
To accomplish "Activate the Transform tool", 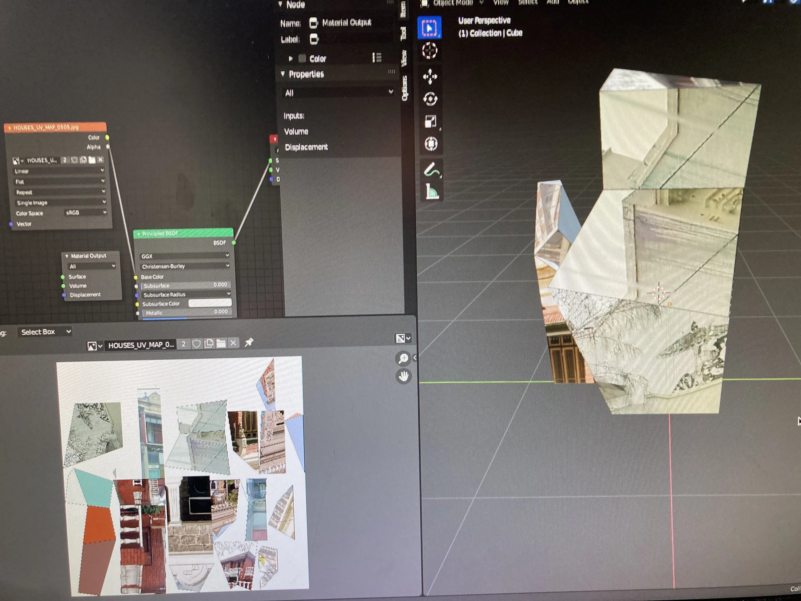I will coord(431,144).
